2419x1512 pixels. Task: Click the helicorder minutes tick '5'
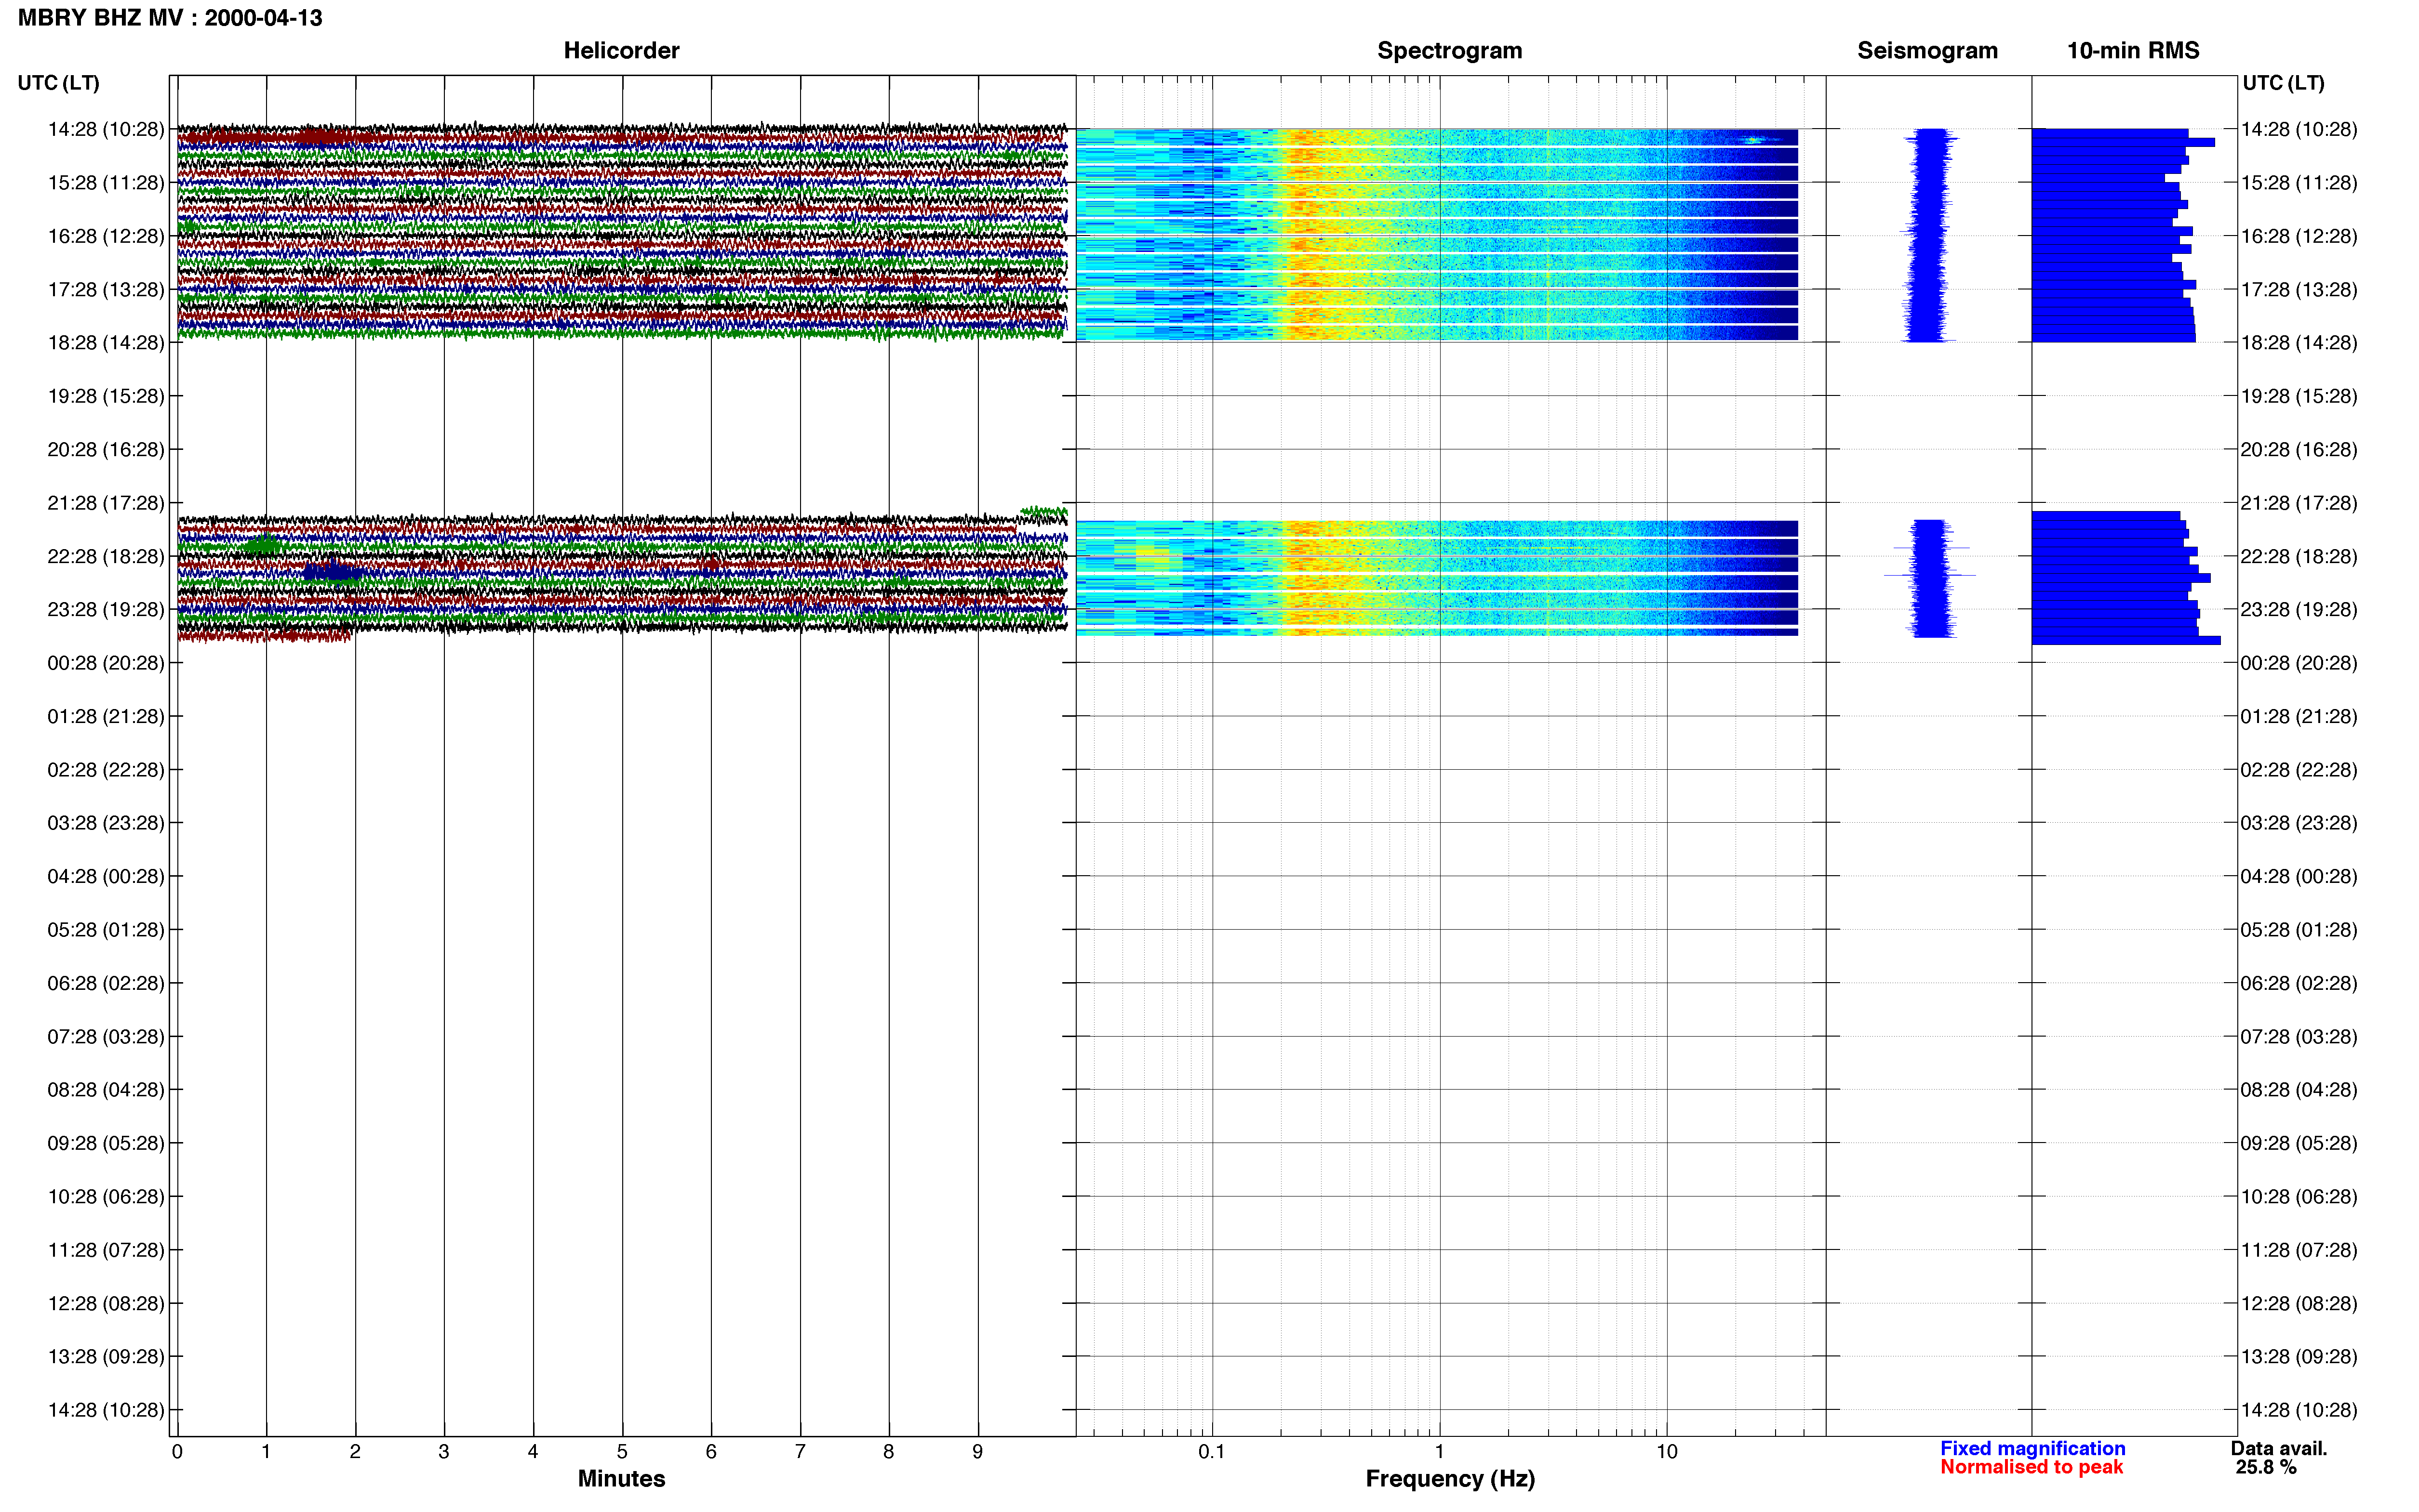(622, 1452)
